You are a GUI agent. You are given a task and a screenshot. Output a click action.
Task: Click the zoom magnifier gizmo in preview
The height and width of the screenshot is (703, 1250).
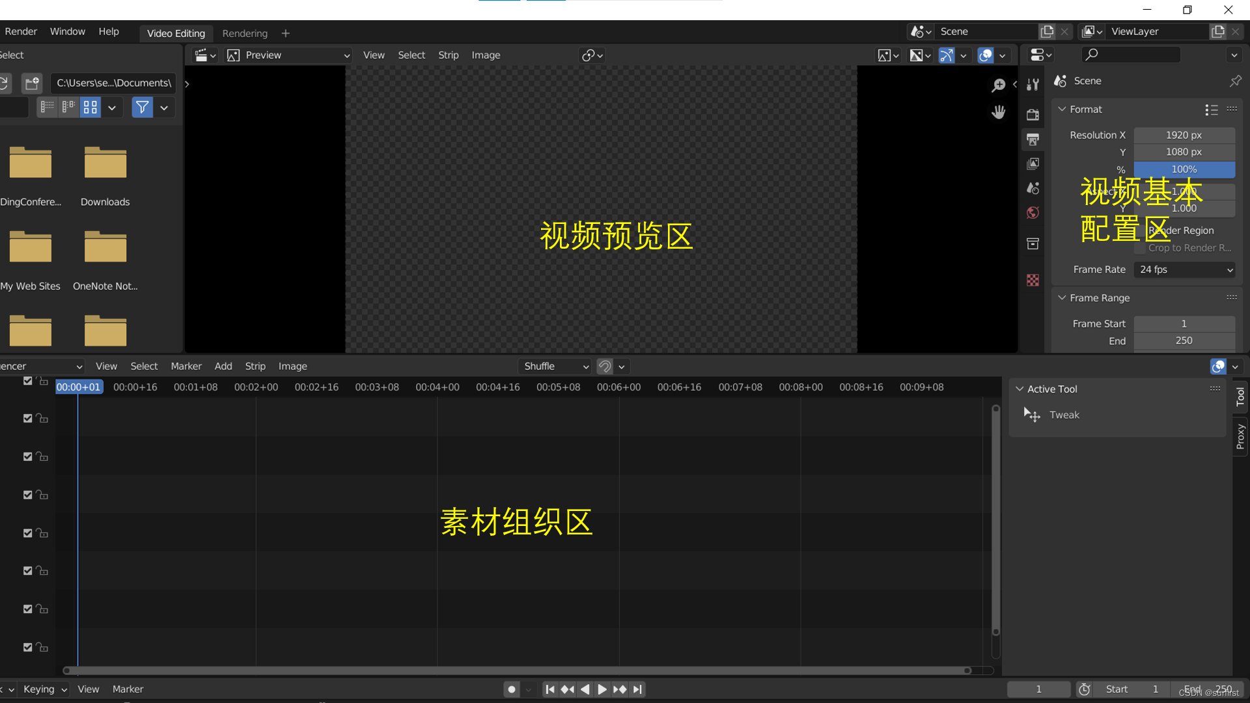tap(998, 85)
